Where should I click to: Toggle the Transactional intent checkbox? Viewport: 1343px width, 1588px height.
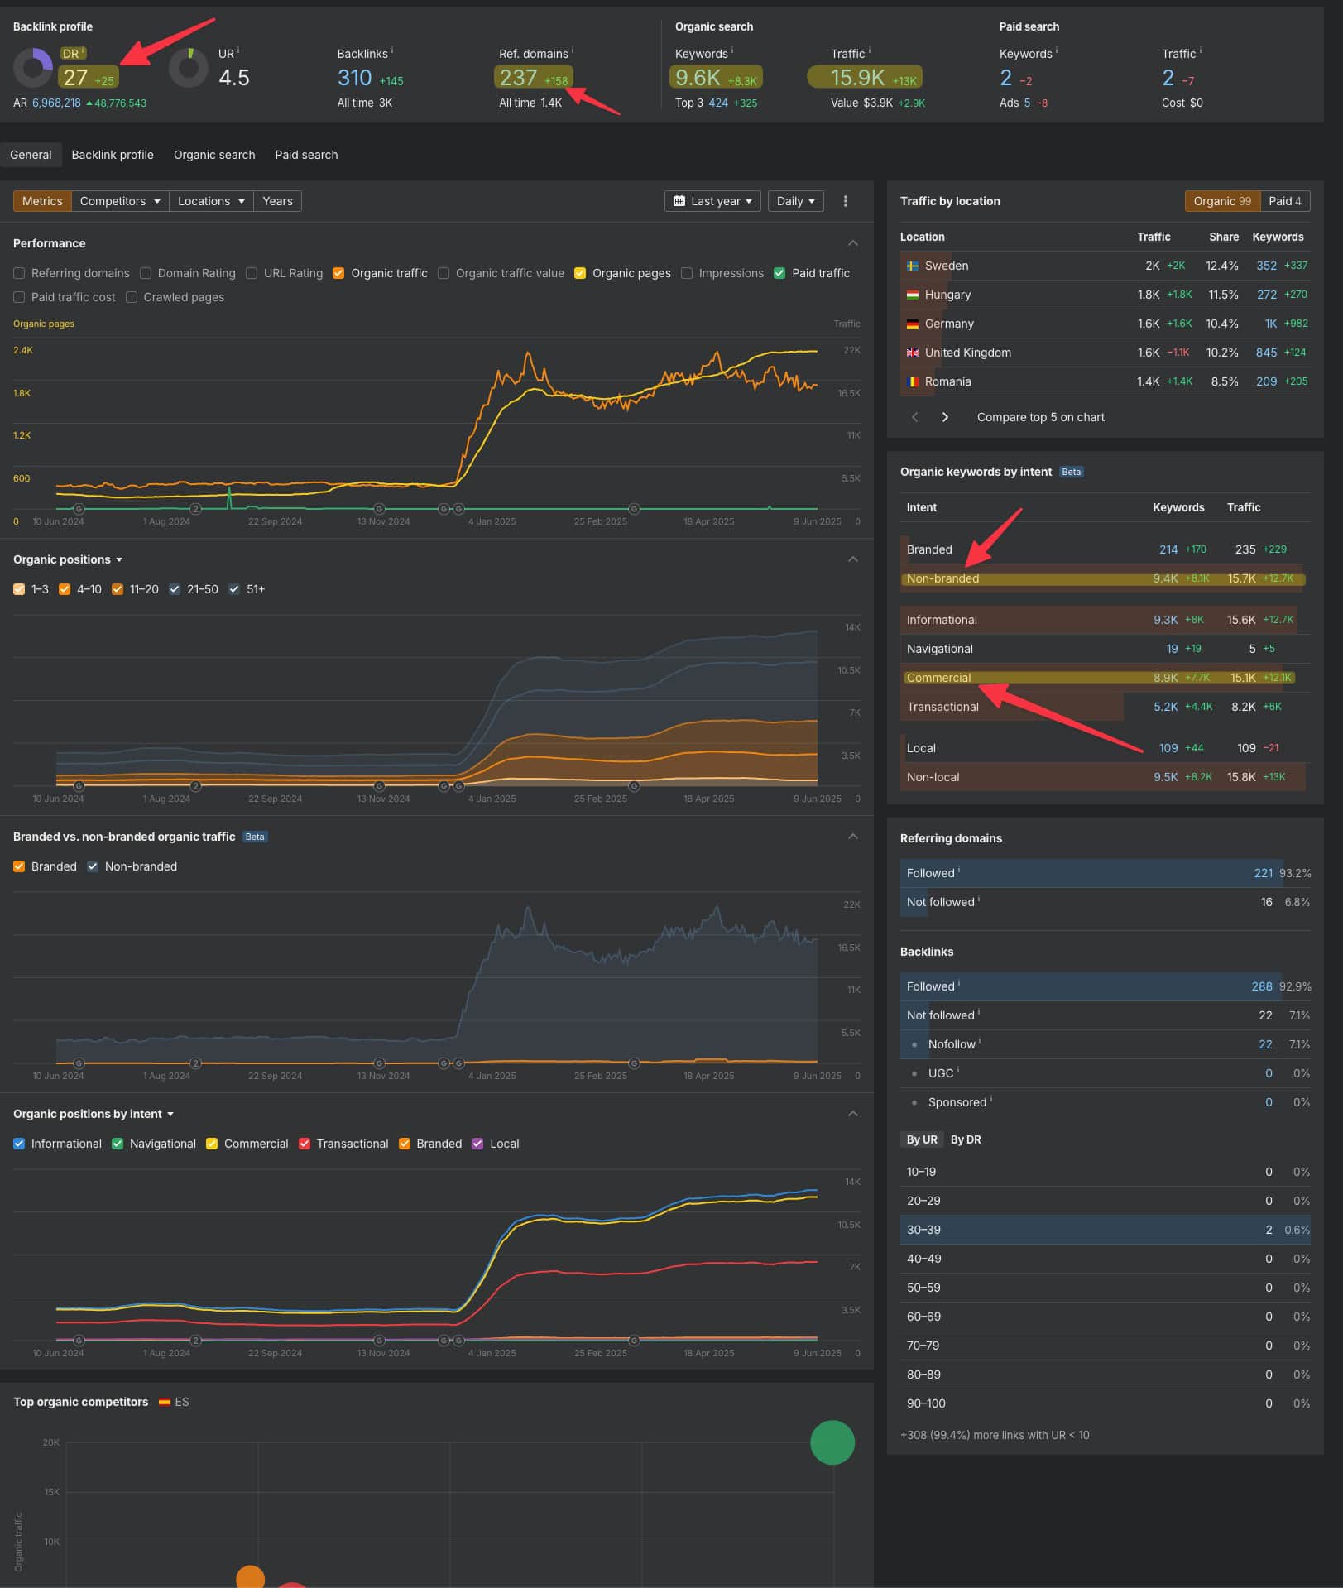point(305,1144)
